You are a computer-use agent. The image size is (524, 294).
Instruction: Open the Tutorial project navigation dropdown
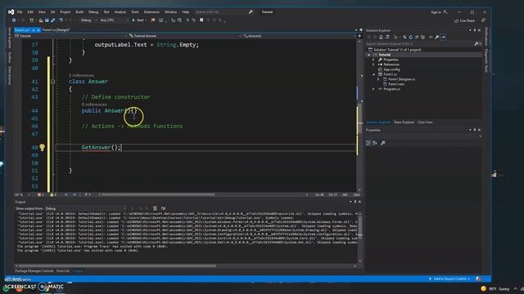[x=70, y=36]
